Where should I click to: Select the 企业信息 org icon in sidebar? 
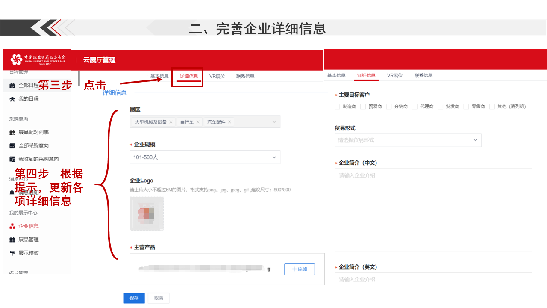click(x=11, y=225)
